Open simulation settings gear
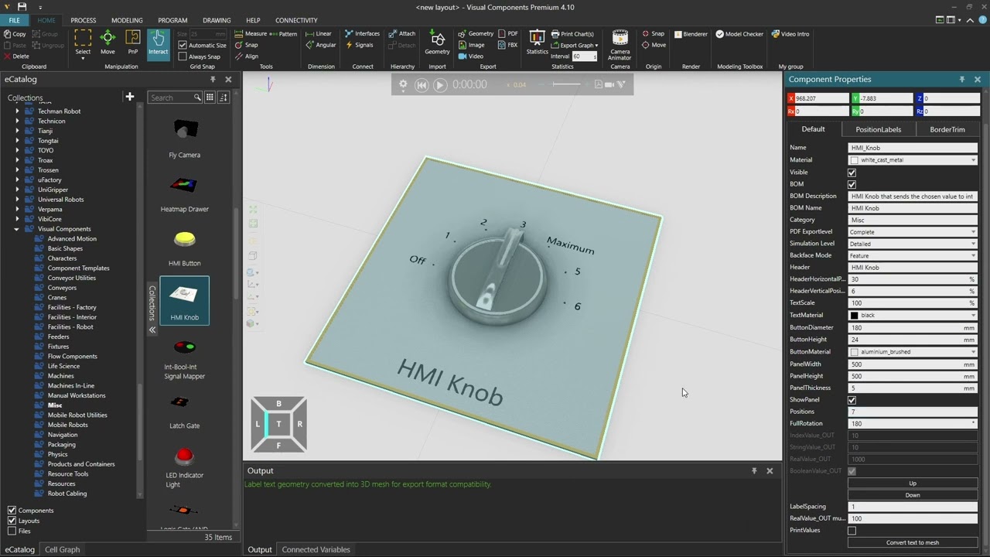The height and width of the screenshot is (557, 990). 403,84
